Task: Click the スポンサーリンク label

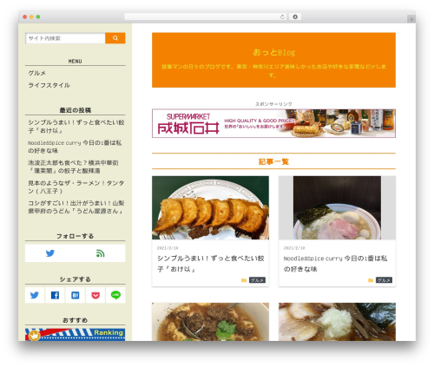Action: [273, 104]
